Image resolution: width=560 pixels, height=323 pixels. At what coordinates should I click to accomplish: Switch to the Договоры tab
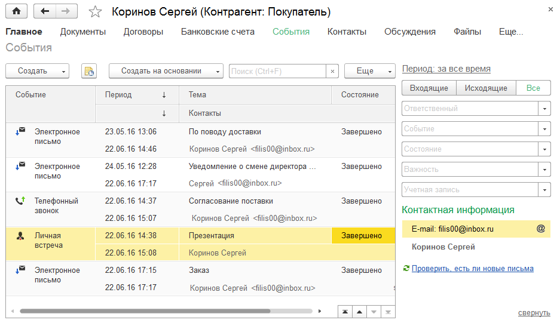click(143, 32)
